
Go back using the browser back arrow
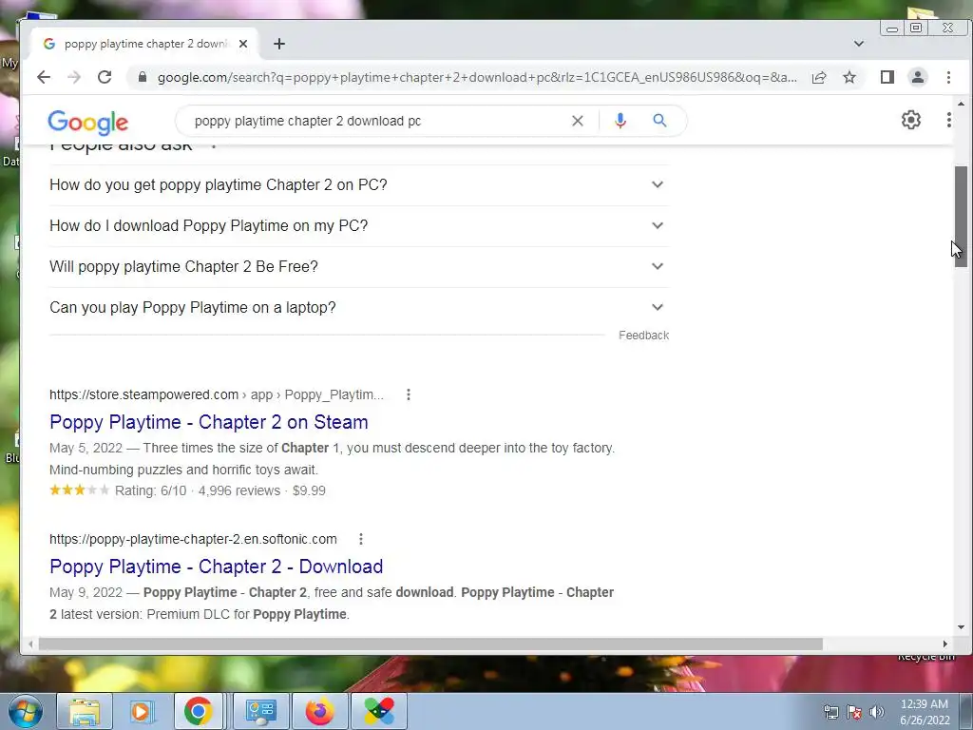pyautogui.click(x=44, y=77)
